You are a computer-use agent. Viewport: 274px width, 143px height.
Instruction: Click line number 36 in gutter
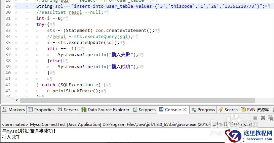(x=8, y=48)
